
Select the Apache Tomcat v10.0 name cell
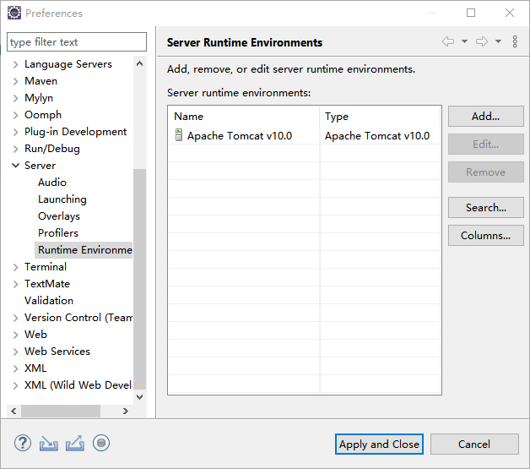[x=240, y=136]
